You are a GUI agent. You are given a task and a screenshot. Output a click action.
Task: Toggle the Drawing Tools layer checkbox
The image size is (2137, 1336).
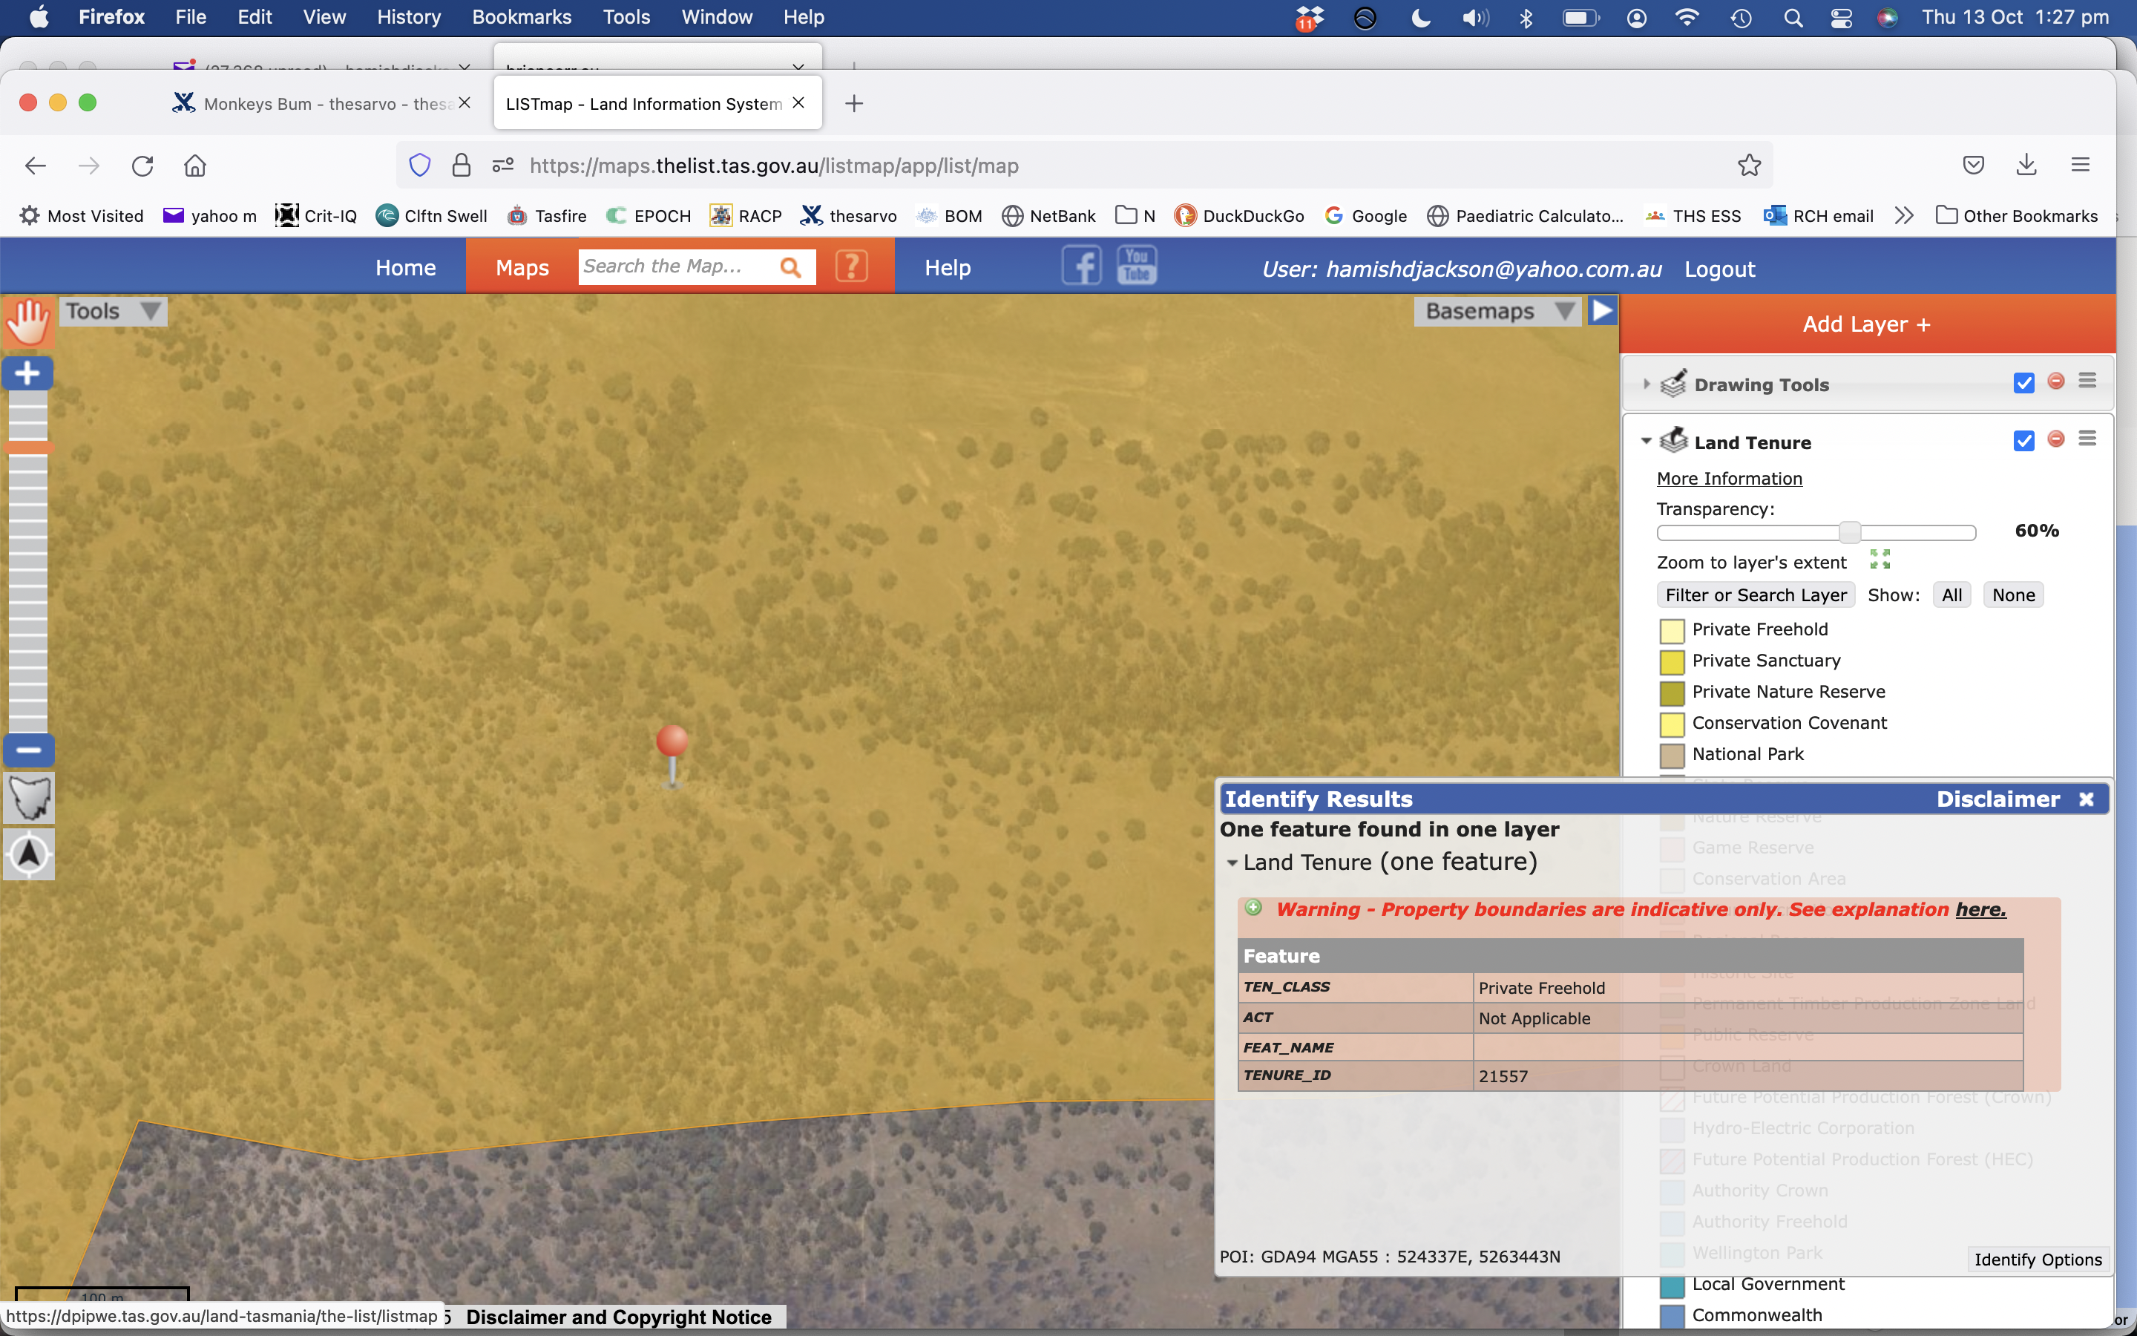tap(2023, 382)
